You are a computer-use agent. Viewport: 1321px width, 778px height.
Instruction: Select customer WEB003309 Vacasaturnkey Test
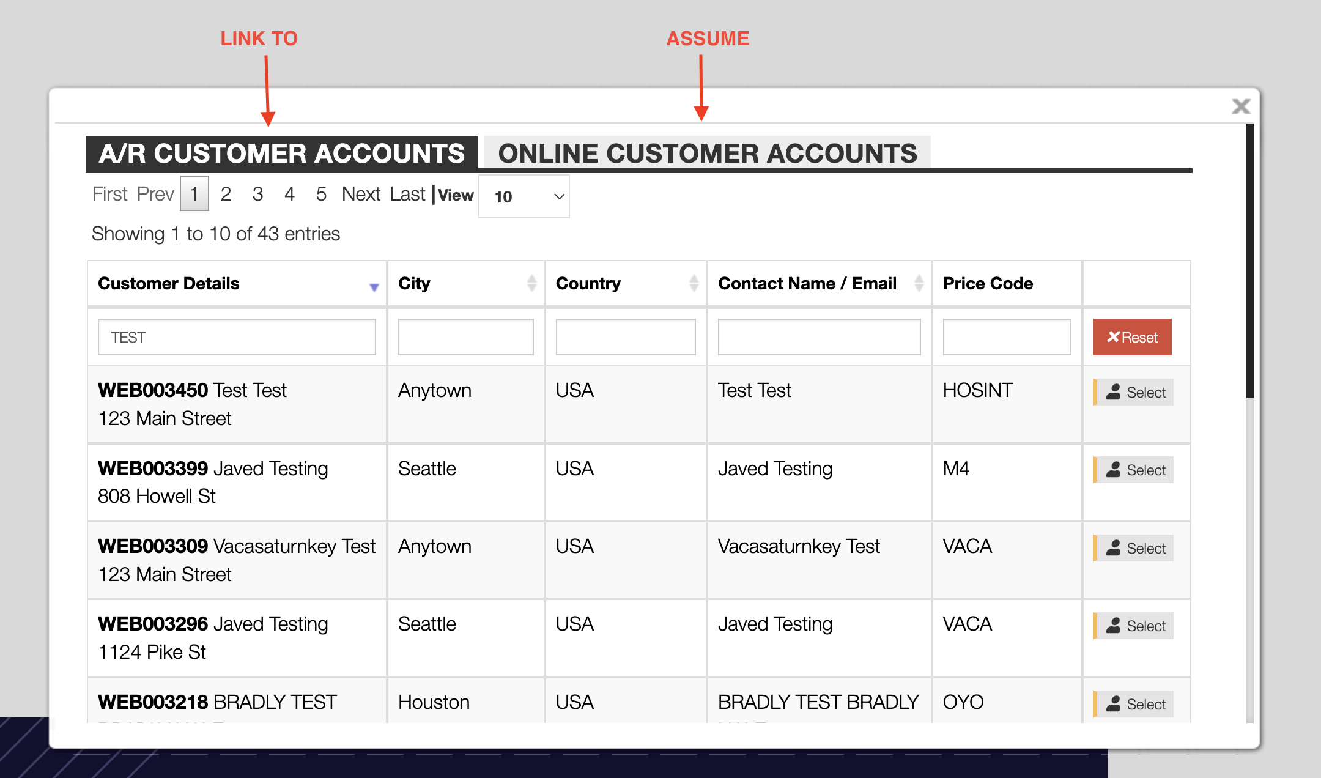[1134, 548]
